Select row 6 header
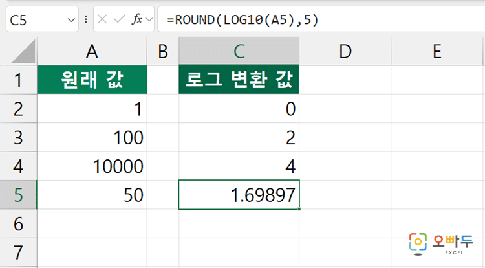Viewport: 485px width, 268px height. (x=18, y=224)
